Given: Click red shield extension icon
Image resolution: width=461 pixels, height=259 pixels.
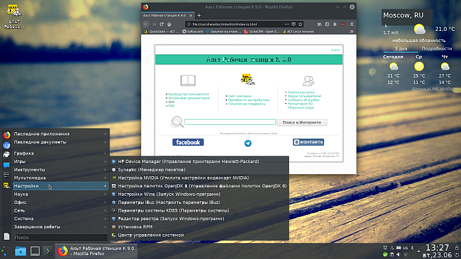Looking at the screenshot, I should (x=342, y=24).
